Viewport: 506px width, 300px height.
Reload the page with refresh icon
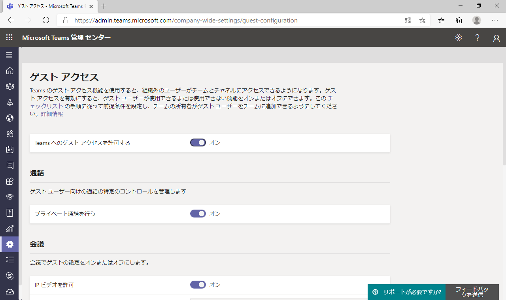46,20
